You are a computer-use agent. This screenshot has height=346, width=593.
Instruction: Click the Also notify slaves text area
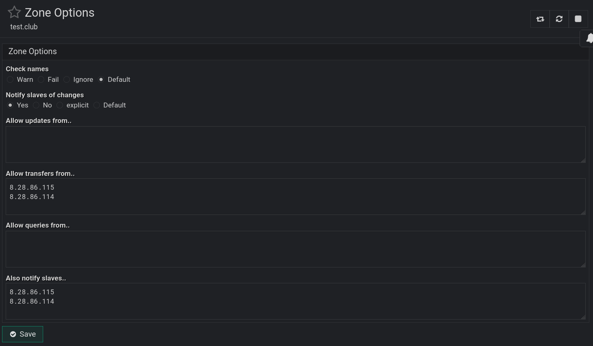coord(295,301)
